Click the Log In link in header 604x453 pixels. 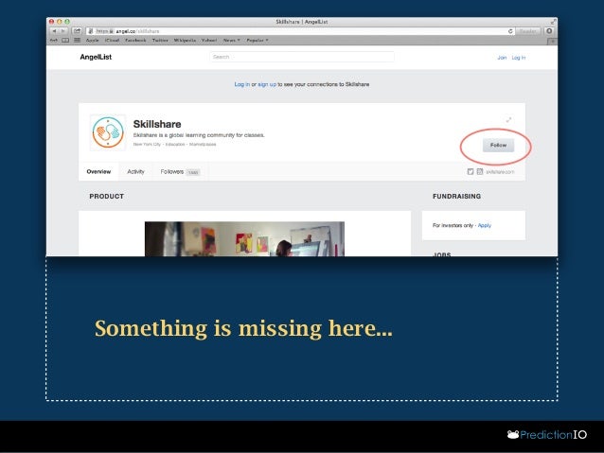519,58
